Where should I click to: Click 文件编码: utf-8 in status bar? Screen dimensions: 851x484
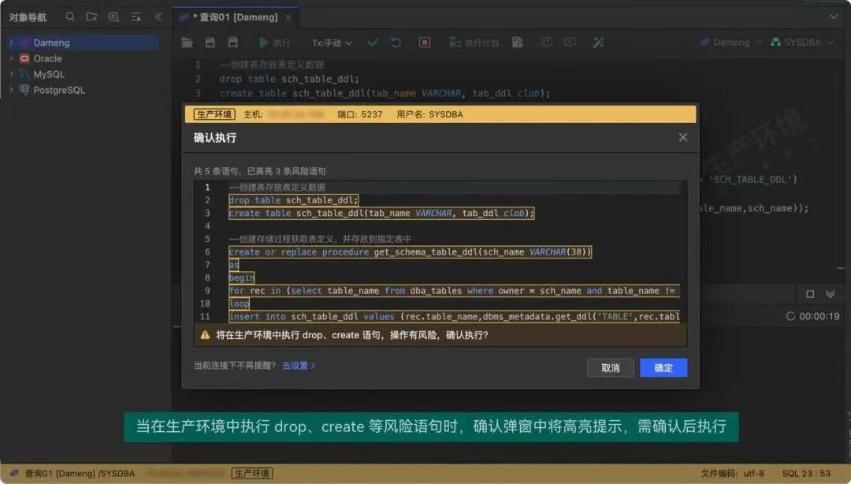(733, 473)
